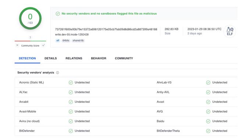Click the Arcabit vendor name
The image size is (250, 140).
click(x=24, y=102)
